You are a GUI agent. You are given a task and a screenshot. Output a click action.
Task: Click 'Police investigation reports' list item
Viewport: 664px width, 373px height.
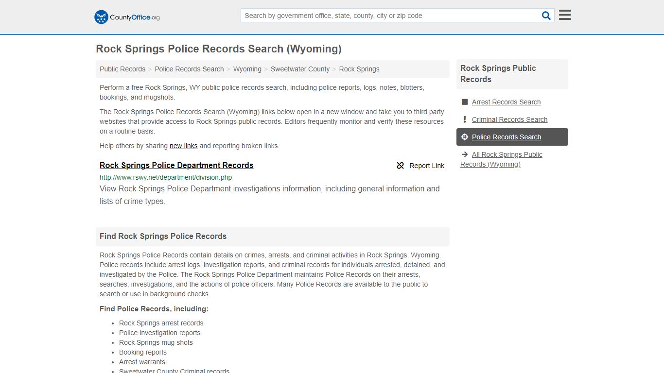pyautogui.click(x=159, y=333)
